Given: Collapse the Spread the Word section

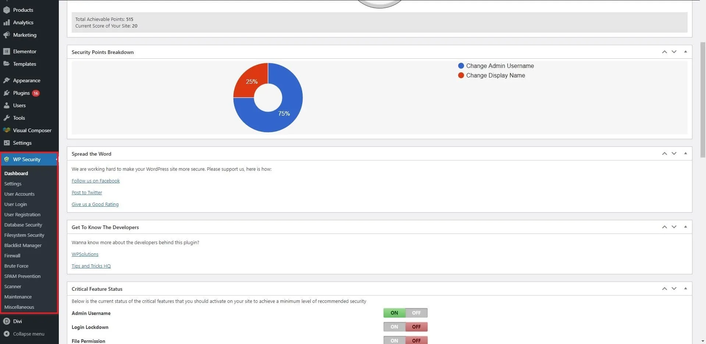Looking at the screenshot, I should pos(685,153).
